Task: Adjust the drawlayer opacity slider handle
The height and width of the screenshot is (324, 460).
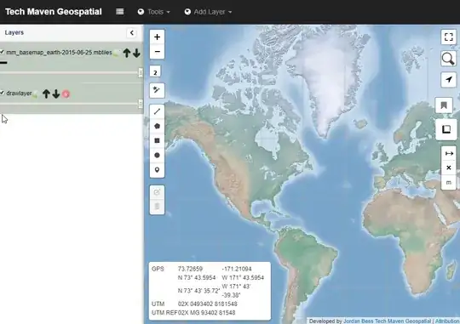Action: tap(141, 104)
